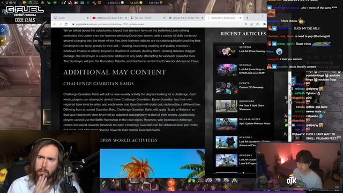
Task: Close the first Twitch tab
Action: pos(88,18)
